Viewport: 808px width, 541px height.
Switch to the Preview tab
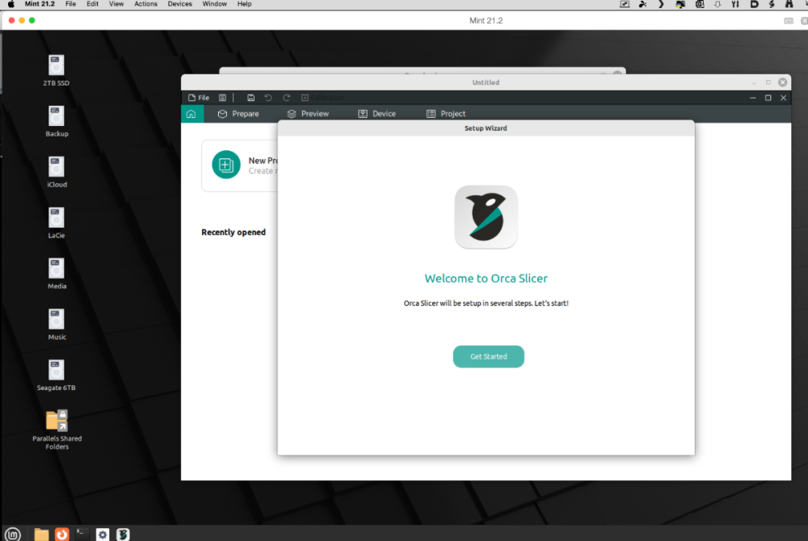click(x=308, y=114)
